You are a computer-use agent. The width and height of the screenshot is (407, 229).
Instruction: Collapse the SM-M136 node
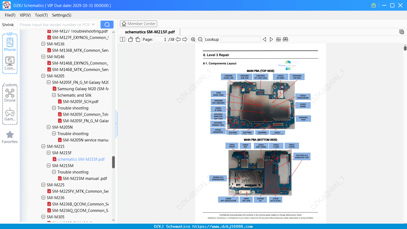[x=43, y=44]
